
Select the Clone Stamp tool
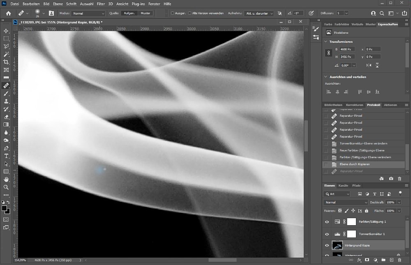point(6,101)
